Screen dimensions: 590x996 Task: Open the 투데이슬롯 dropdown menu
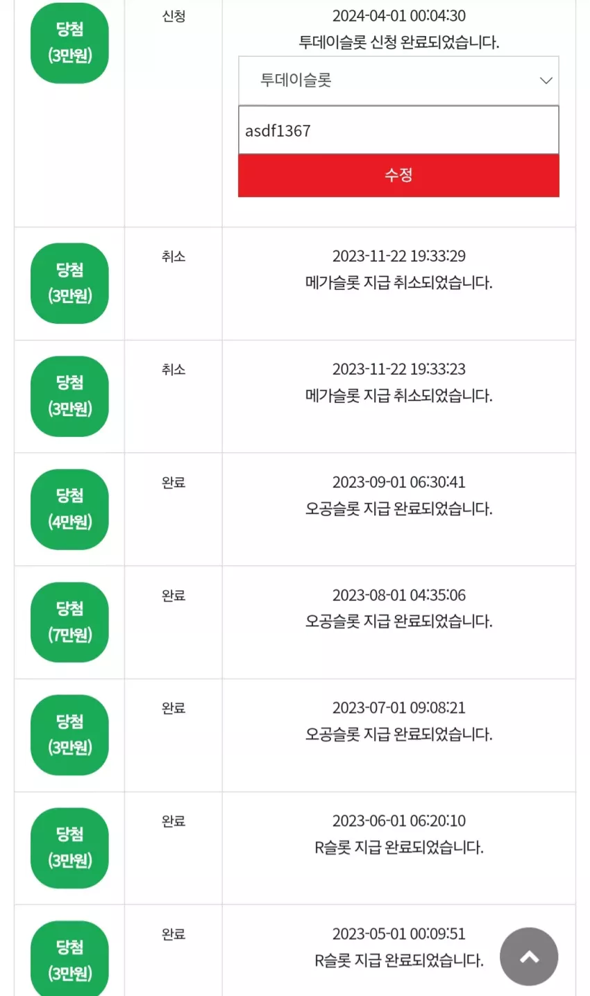click(x=398, y=80)
